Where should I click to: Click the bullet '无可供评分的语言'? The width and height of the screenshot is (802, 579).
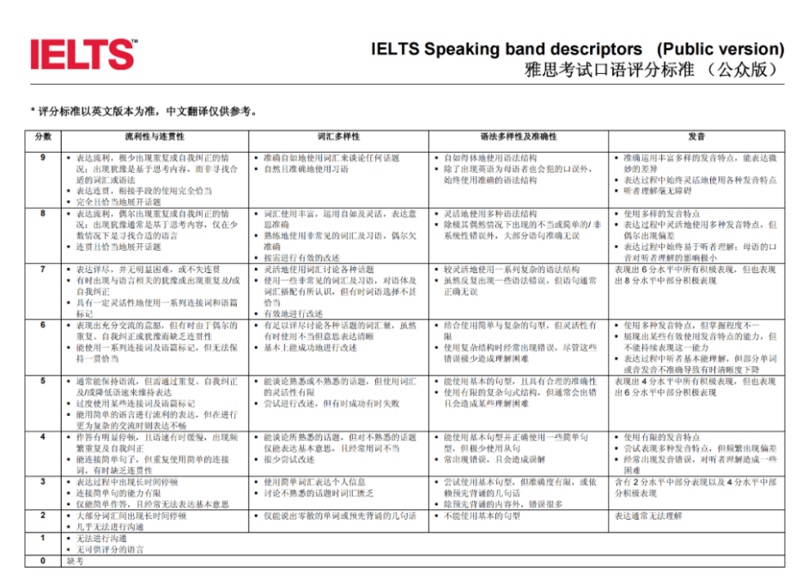point(110,549)
